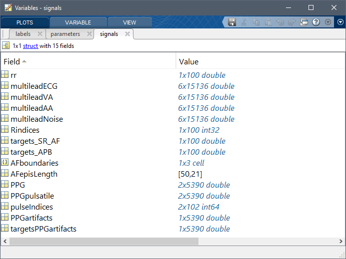The image size is (346, 259).
Task: Open the quick access toolbar options dropdown
Action: pyautogui.click(x=328, y=22)
